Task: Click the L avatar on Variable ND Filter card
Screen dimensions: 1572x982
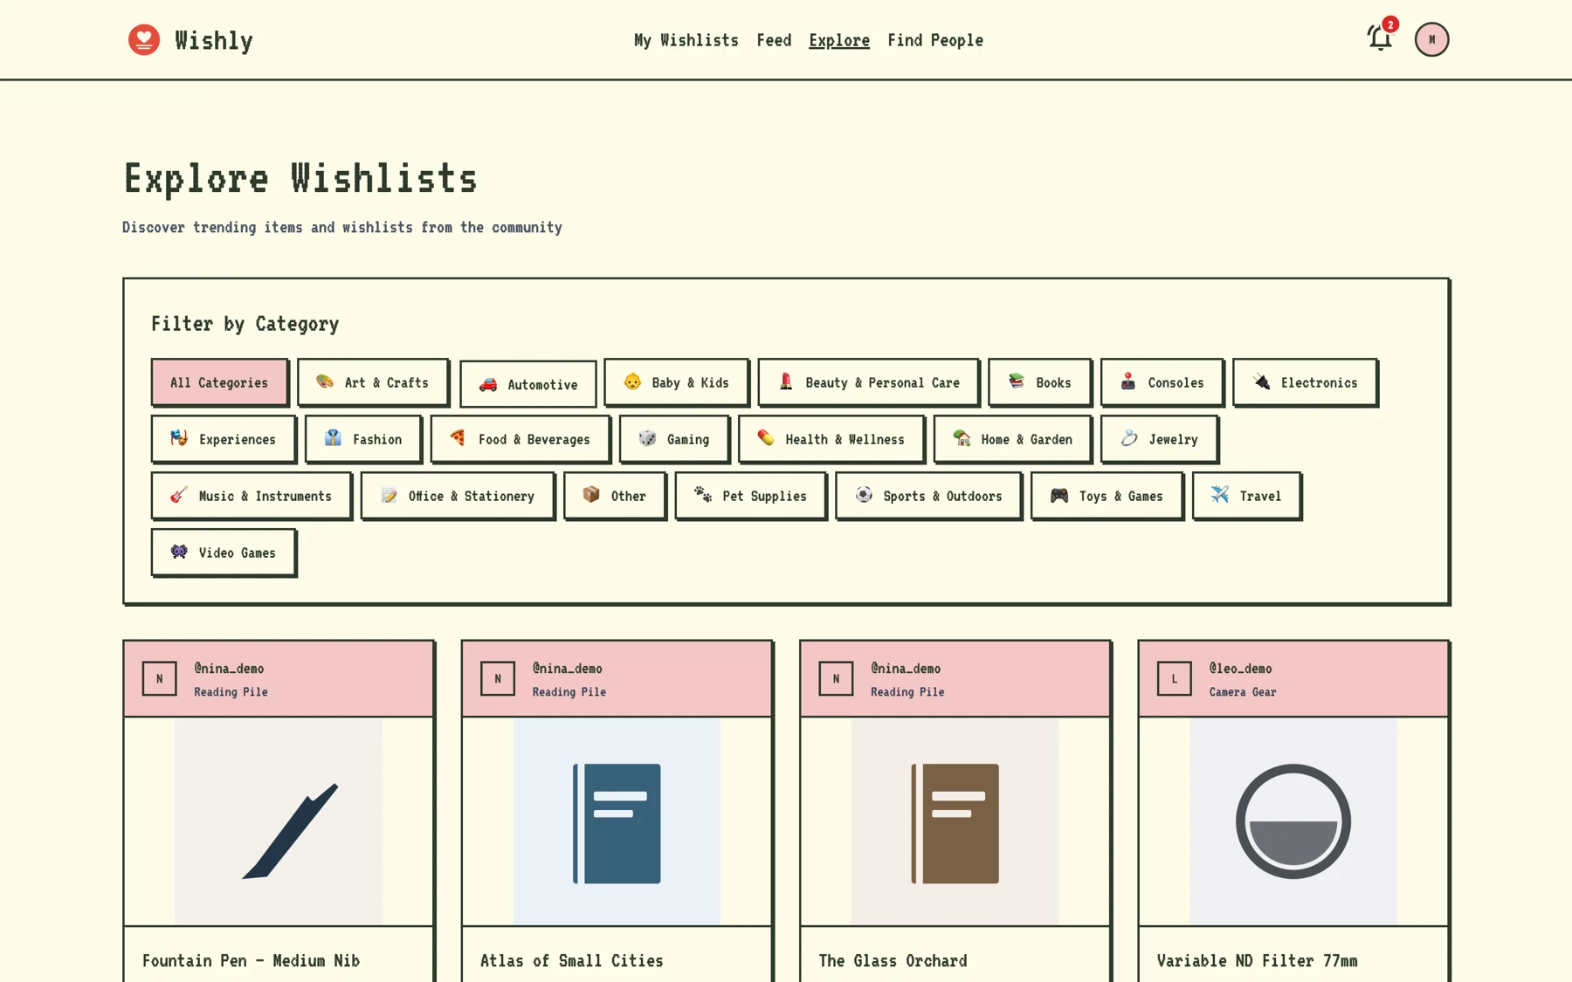Action: [x=1174, y=678]
